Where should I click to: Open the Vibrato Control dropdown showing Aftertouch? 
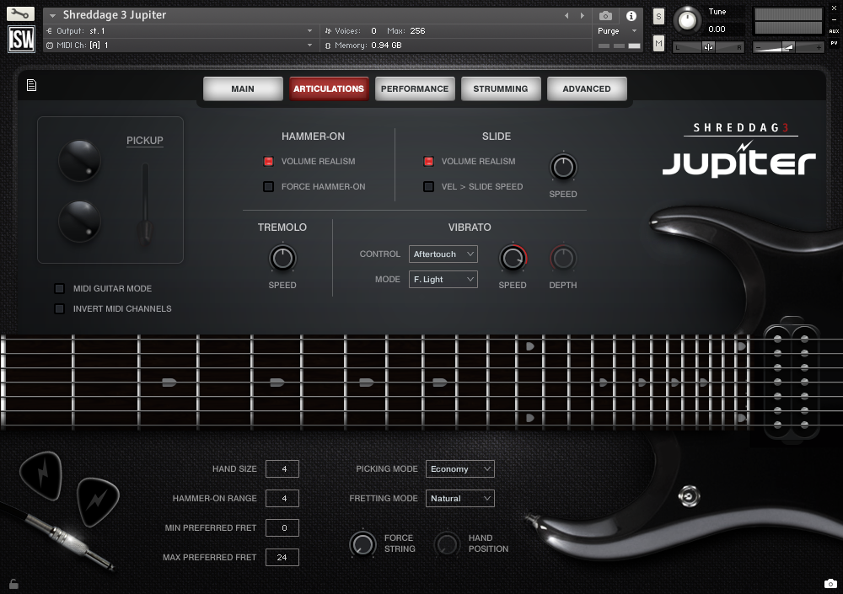click(443, 254)
